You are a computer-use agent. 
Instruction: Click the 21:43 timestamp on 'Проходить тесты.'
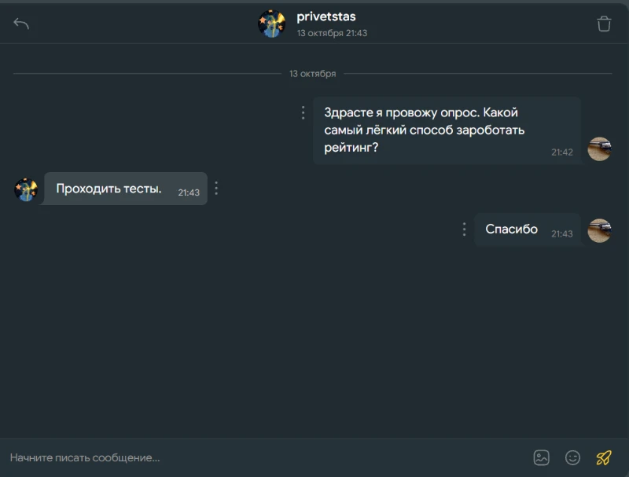pos(189,193)
